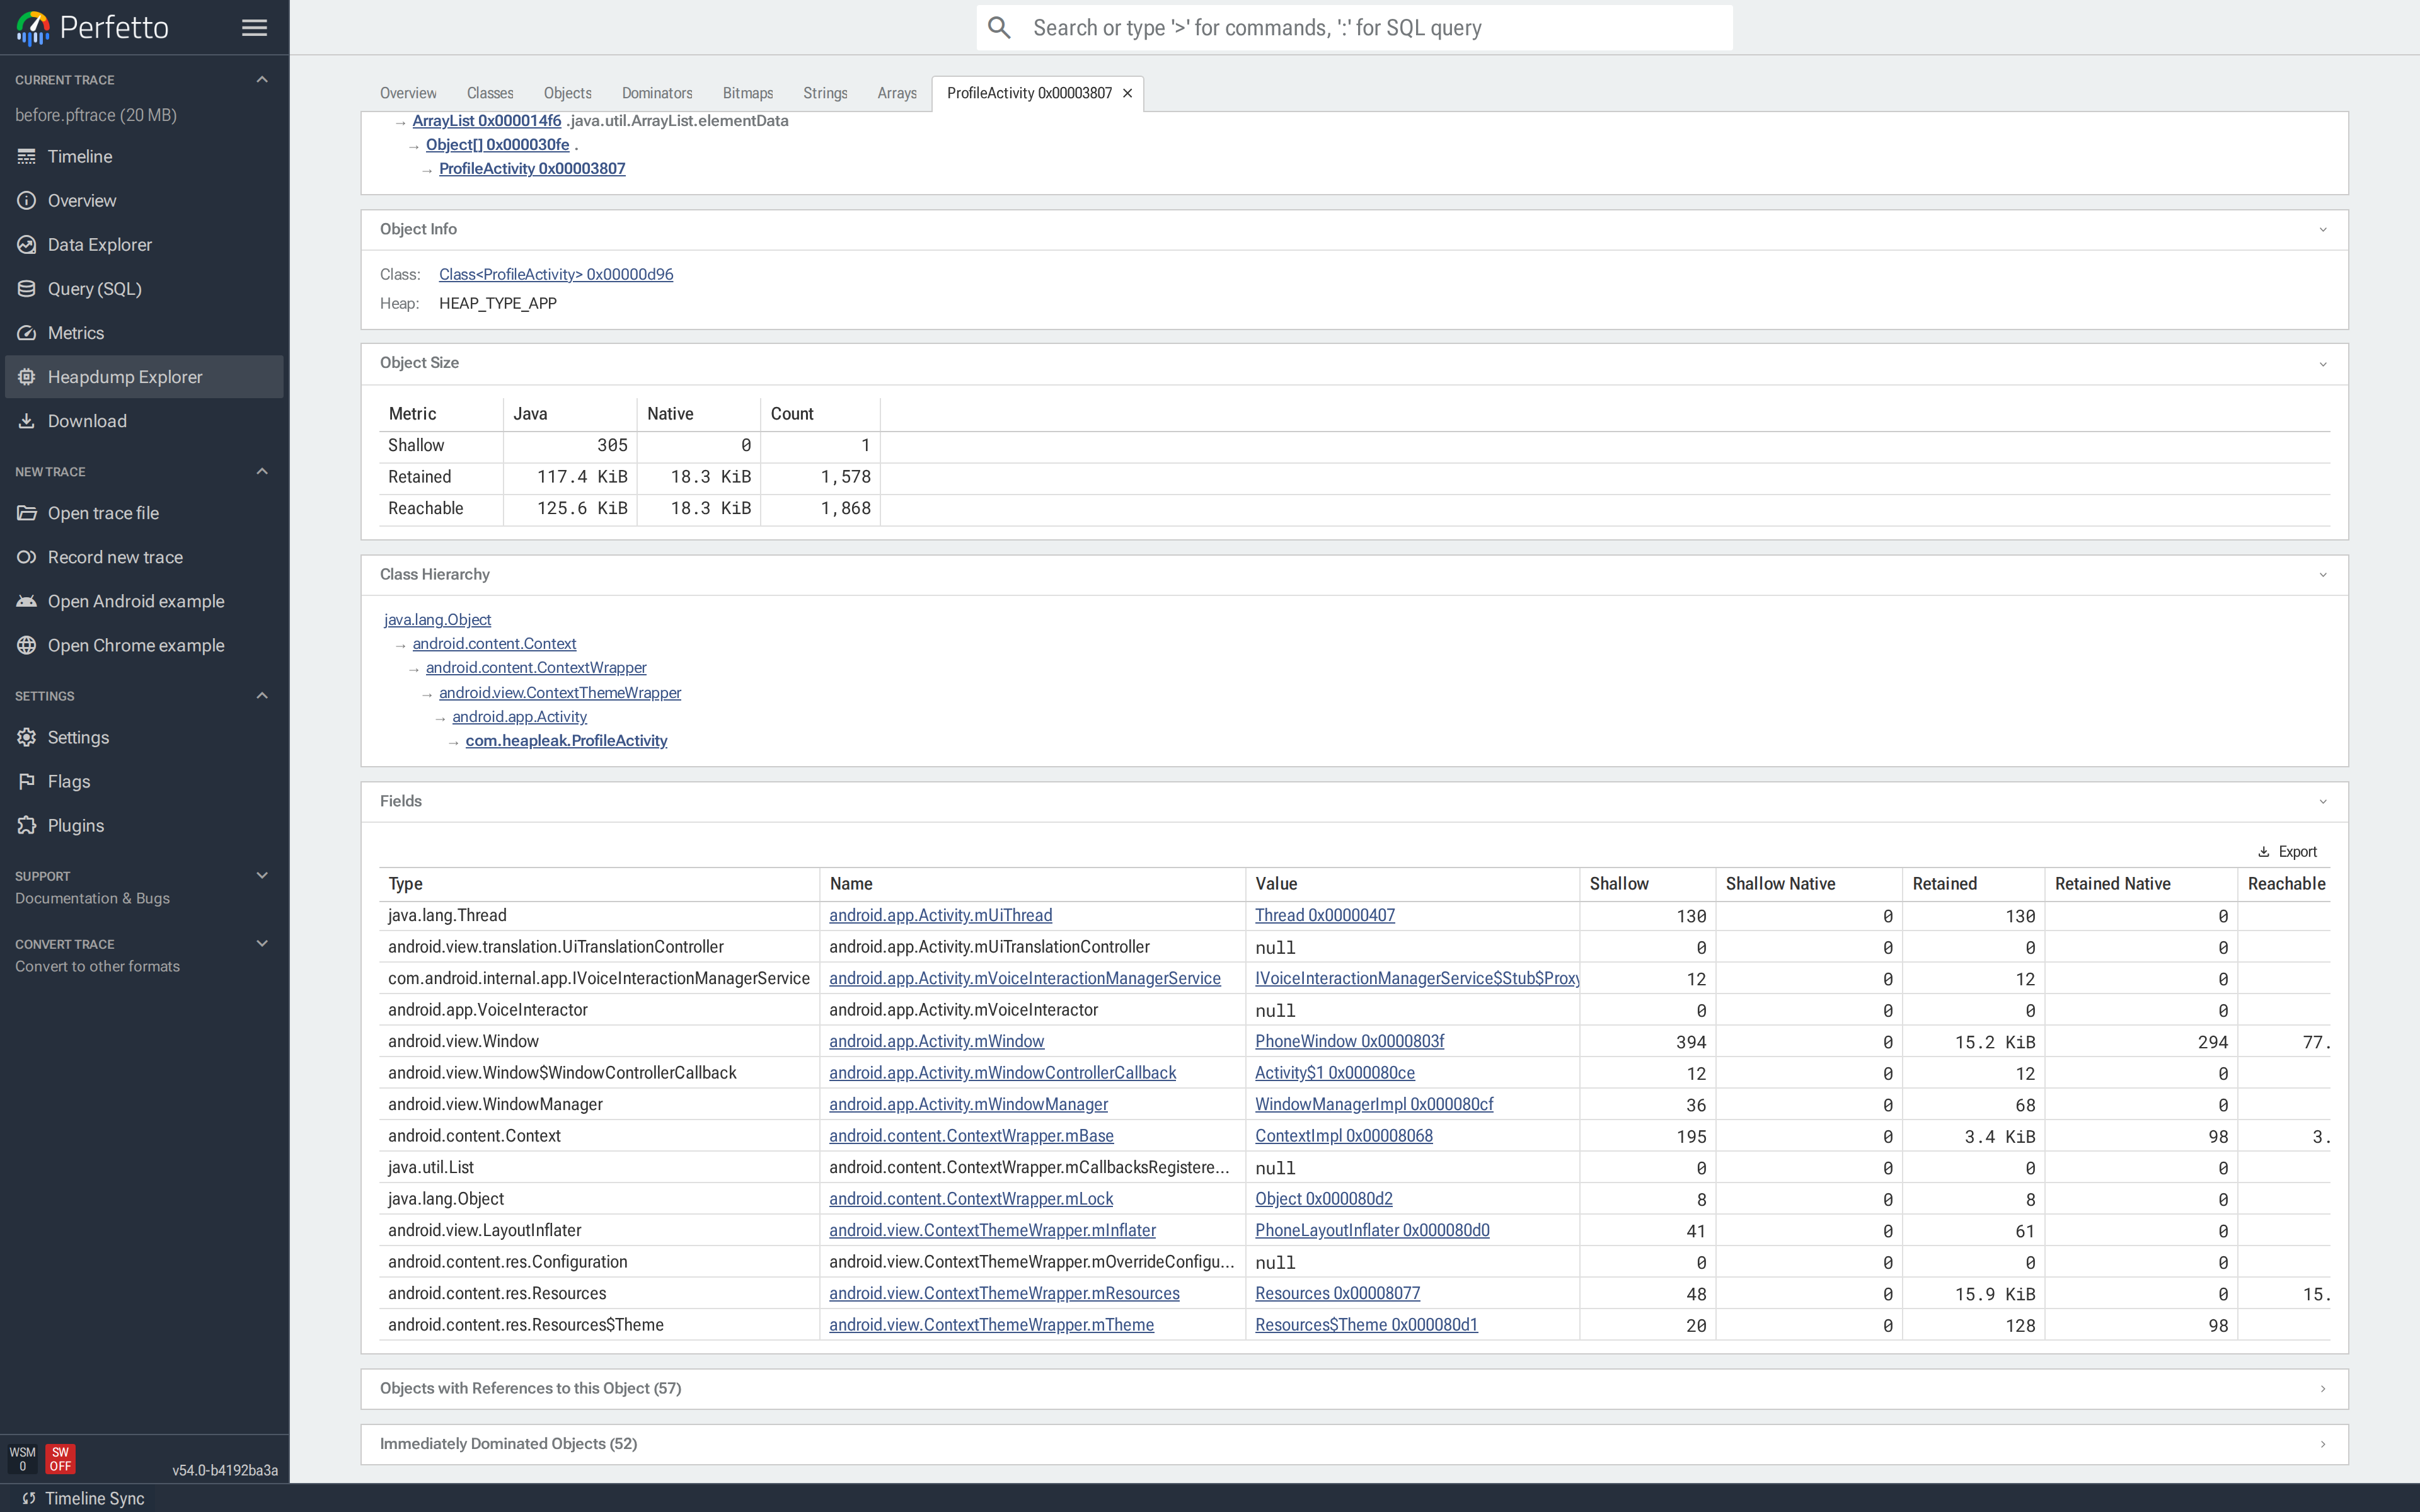Select the Metrics sidebar icon
Image resolution: width=2420 pixels, height=1512 pixels.
point(27,332)
